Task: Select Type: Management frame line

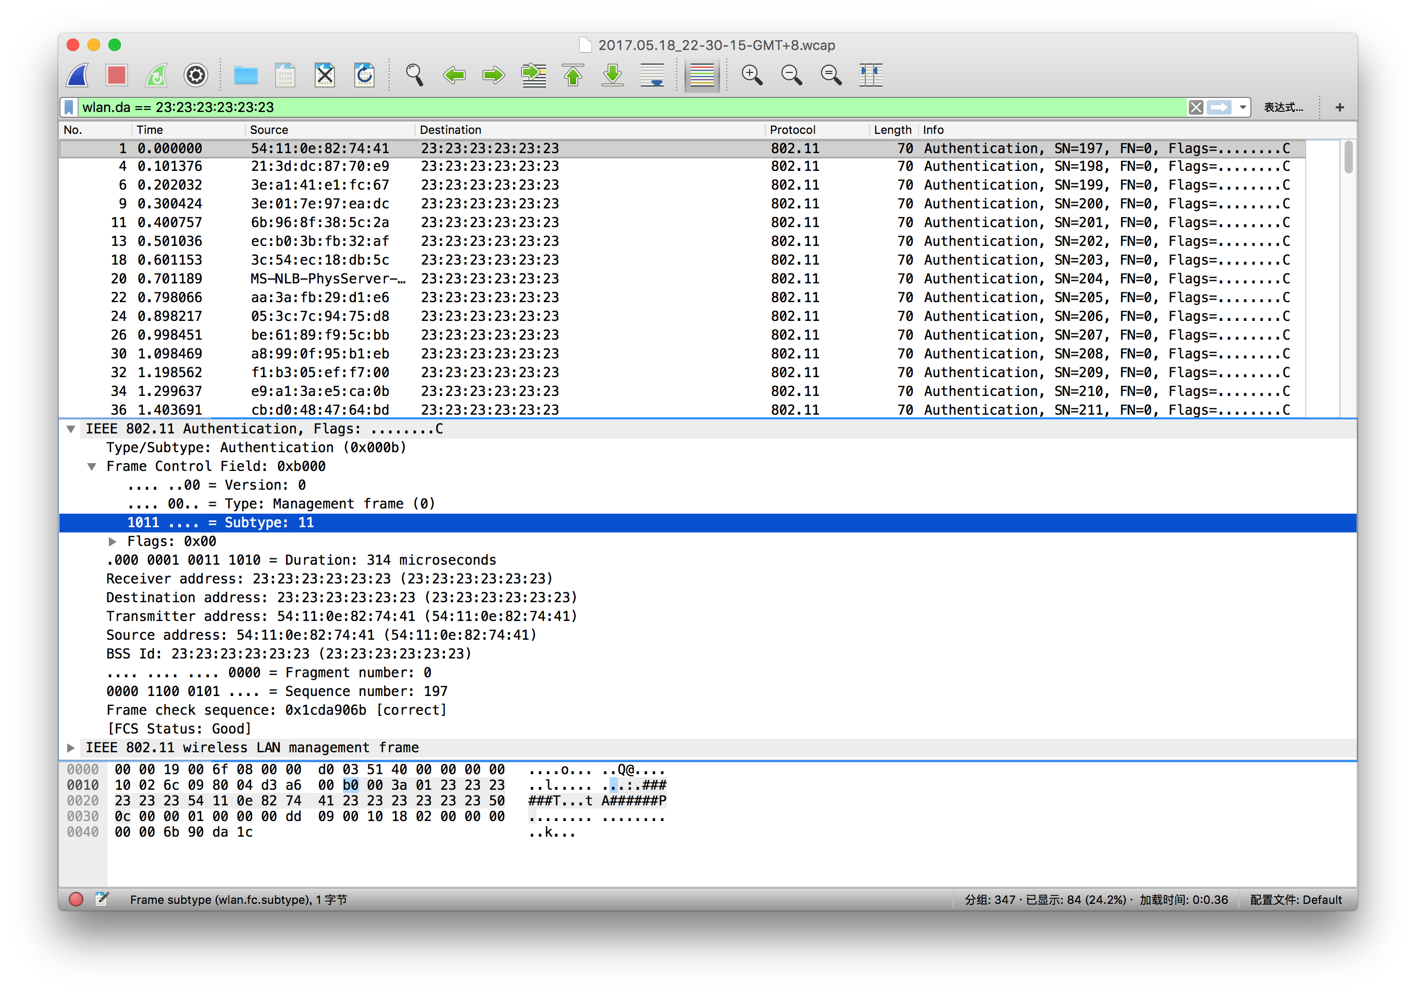Action: [708, 504]
